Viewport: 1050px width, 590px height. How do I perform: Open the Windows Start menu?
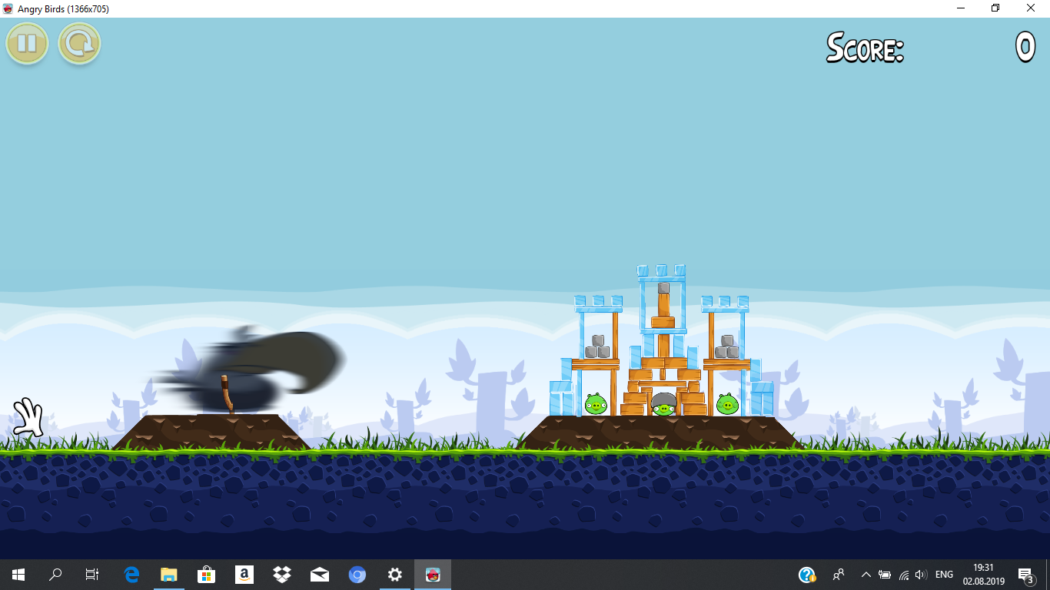point(18,575)
